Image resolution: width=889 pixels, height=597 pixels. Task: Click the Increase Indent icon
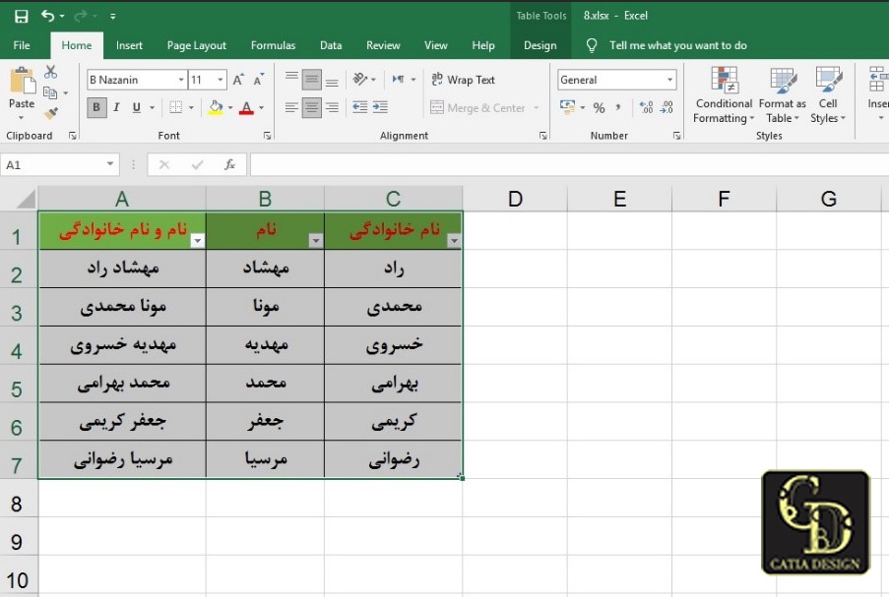[380, 107]
